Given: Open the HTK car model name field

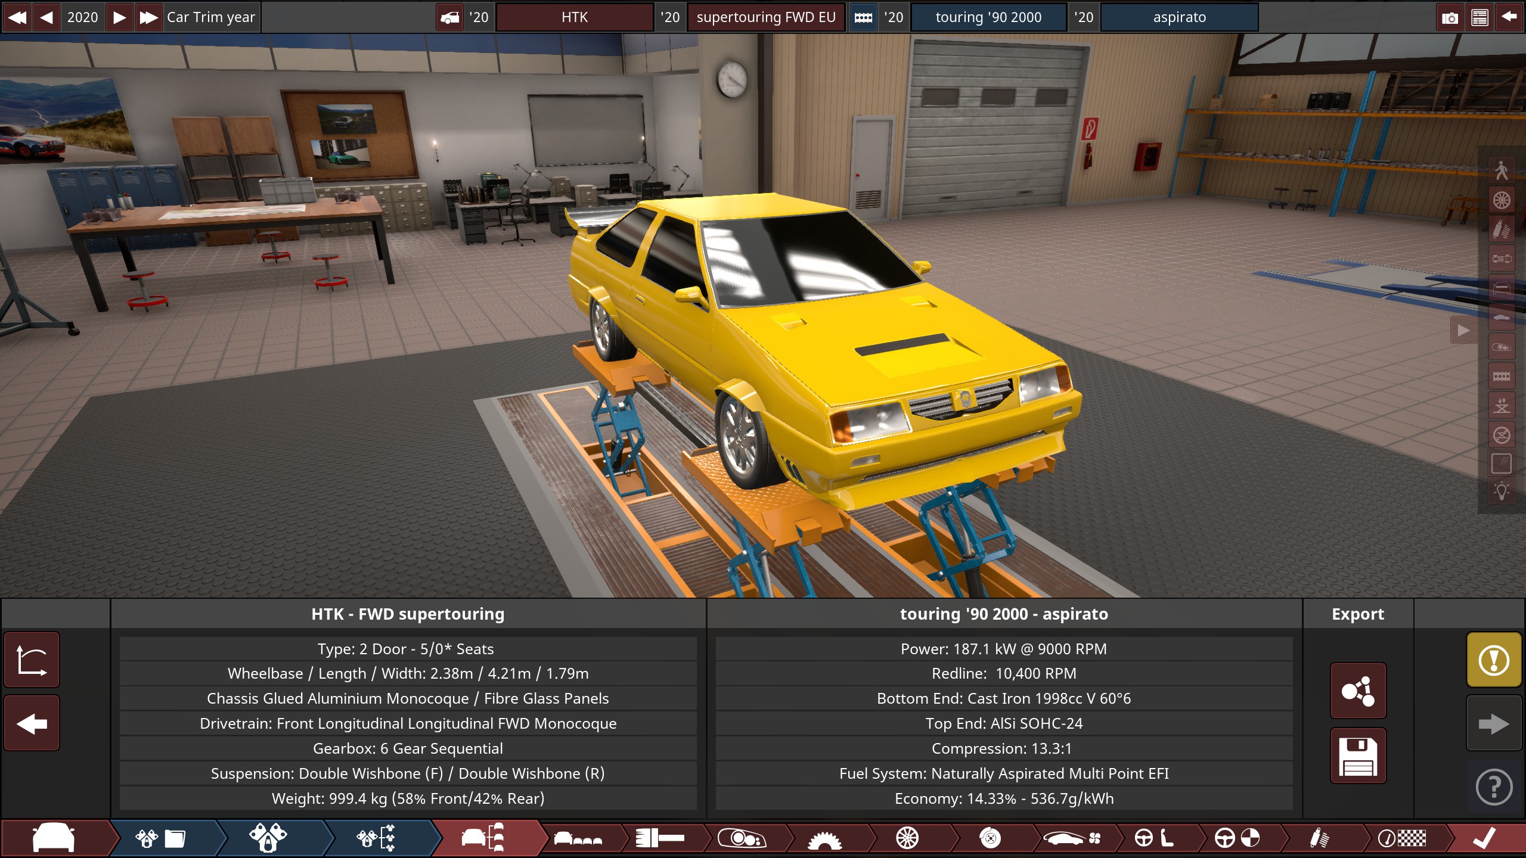Looking at the screenshot, I should point(575,17).
